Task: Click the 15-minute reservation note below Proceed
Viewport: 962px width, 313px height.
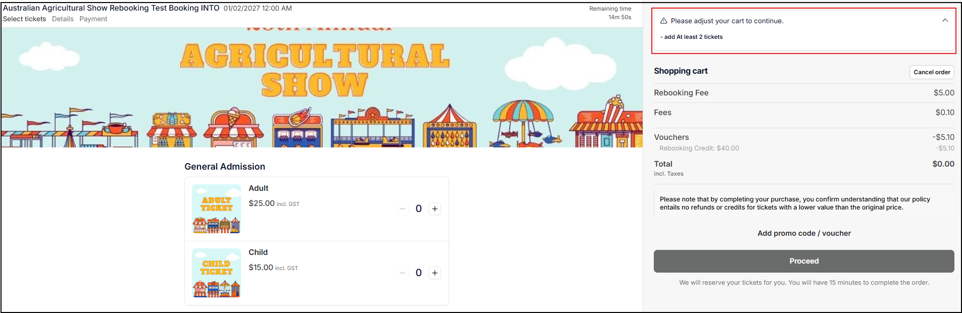Action: (x=804, y=283)
